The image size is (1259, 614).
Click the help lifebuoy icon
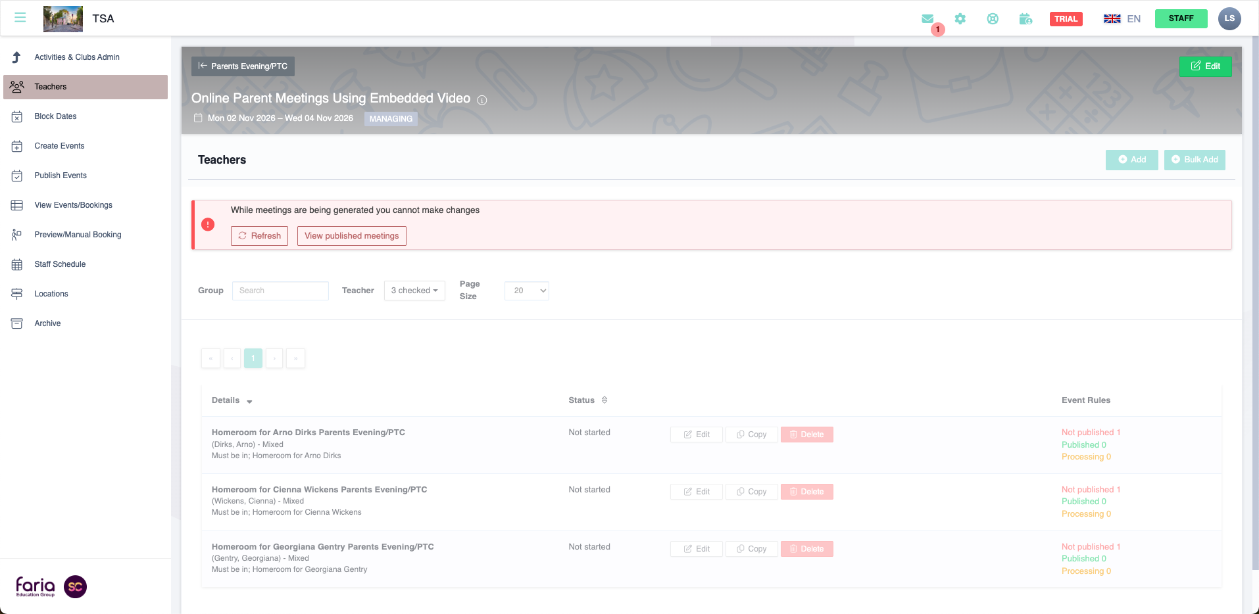[993, 19]
